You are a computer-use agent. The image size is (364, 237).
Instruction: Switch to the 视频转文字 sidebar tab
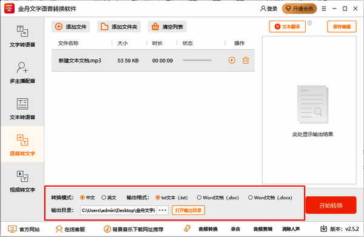[22, 181]
